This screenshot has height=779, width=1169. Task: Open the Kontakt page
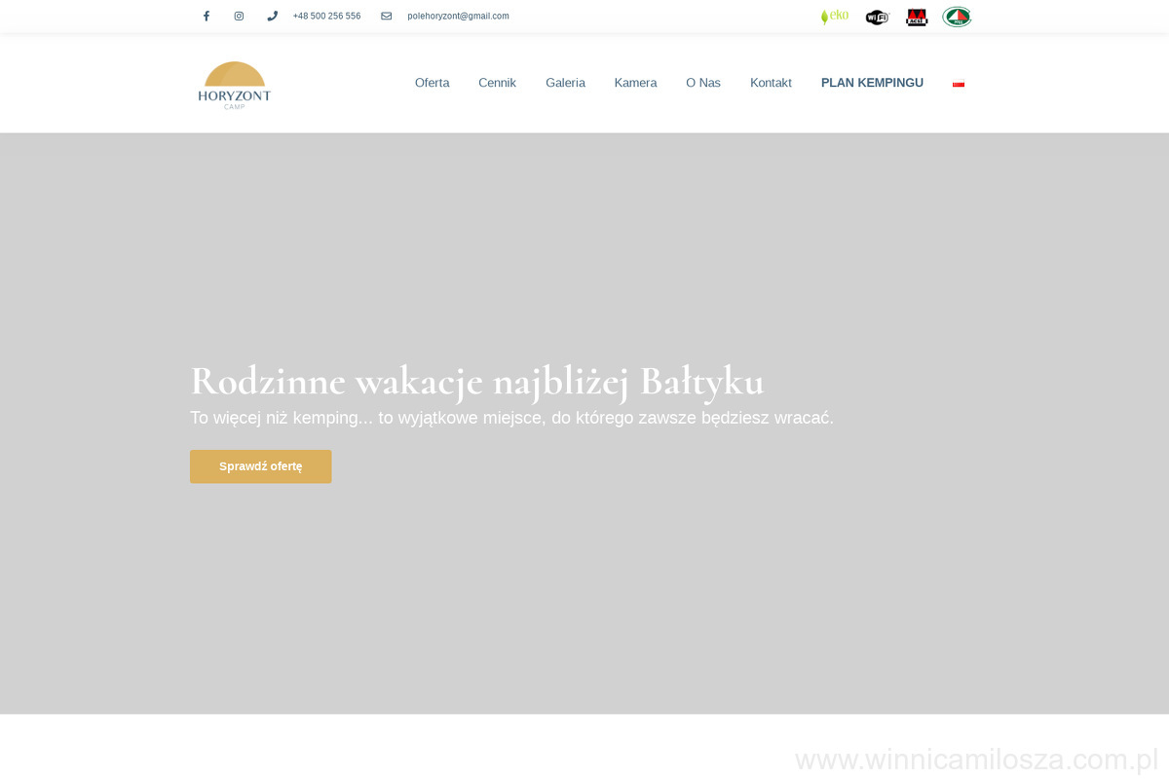[771, 83]
